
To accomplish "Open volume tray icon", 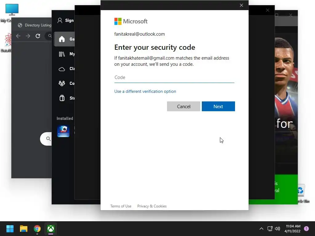I will coord(277,229).
